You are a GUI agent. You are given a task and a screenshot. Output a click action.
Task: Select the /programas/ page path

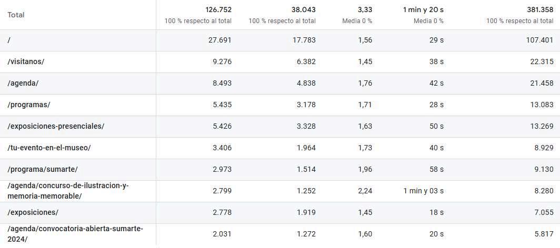pos(29,105)
